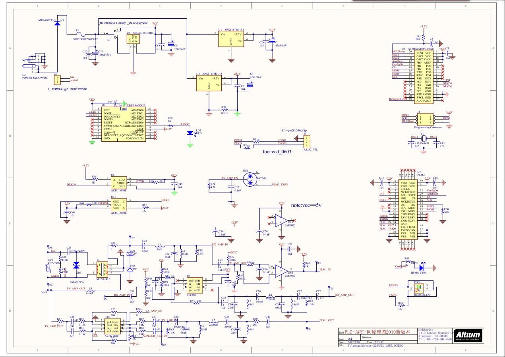Click the 0/NU value under R70
The height and width of the screenshot is (357, 505).
pos(224,113)
